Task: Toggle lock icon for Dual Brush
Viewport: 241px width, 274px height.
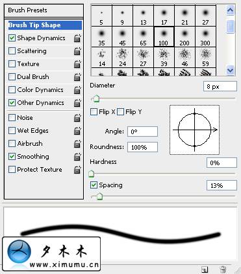Action: point(77,77)
